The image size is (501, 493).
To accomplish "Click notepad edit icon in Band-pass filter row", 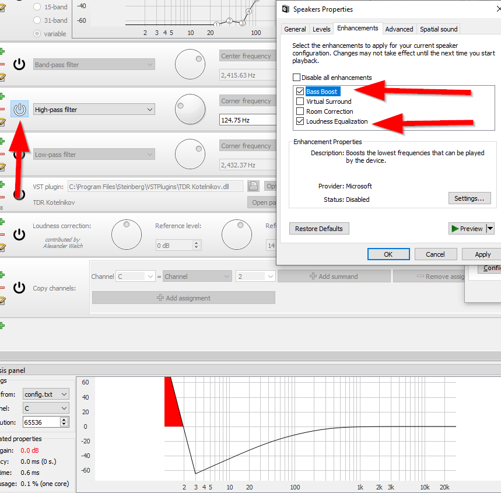I will [x=2, y=77].
